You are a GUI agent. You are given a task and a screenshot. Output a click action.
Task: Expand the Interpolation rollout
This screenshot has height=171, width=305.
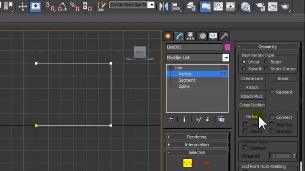[197, 144]
